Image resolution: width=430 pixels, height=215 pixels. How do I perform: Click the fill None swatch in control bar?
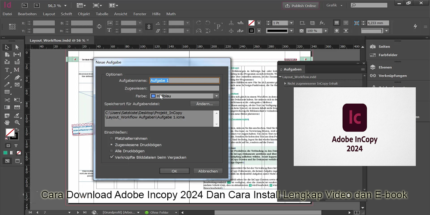click(x=251, y=23)
